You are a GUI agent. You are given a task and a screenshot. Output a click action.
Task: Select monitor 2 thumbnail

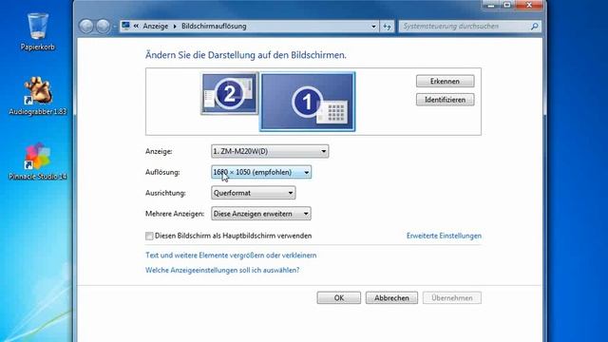230,93
